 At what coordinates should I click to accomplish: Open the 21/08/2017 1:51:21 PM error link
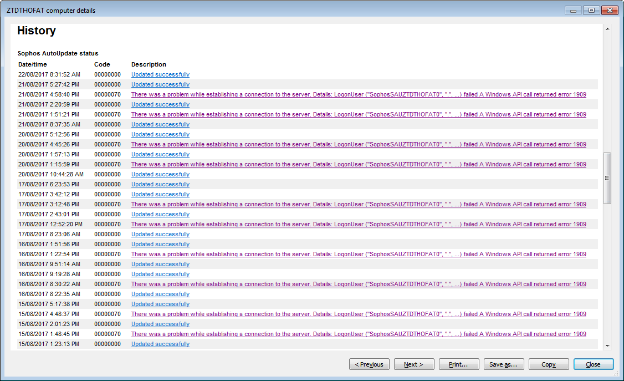click(359, 114)
